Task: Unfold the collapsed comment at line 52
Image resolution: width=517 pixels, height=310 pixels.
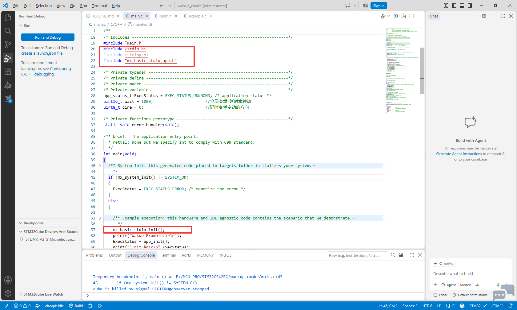Action: pyautogui.click(x=100, y=218)
